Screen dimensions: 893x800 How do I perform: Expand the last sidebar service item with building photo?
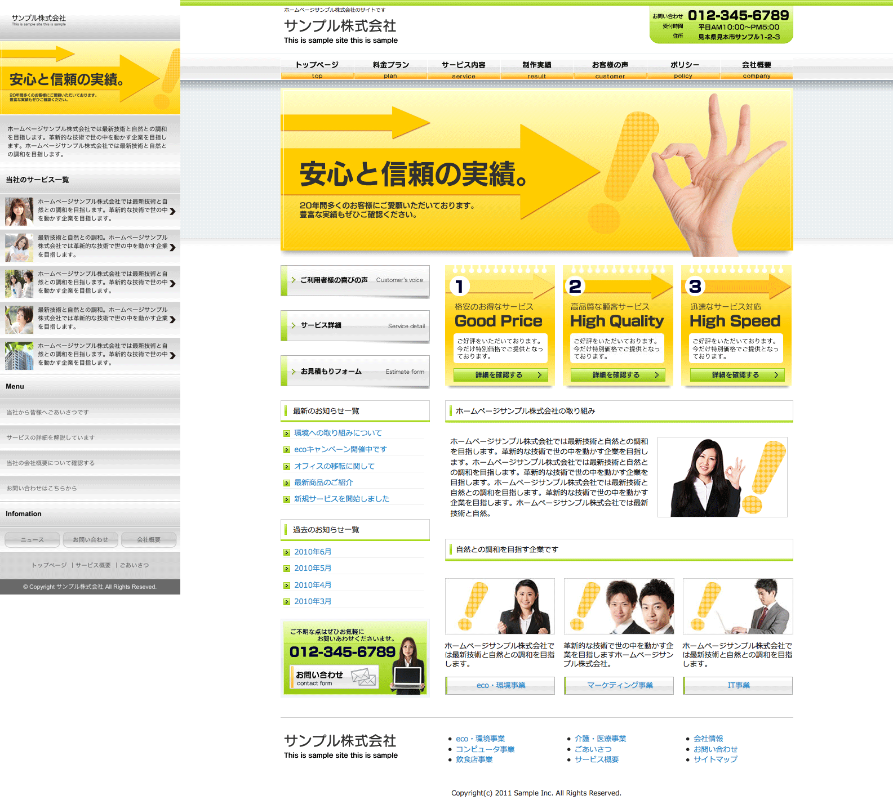coord(90,355)
